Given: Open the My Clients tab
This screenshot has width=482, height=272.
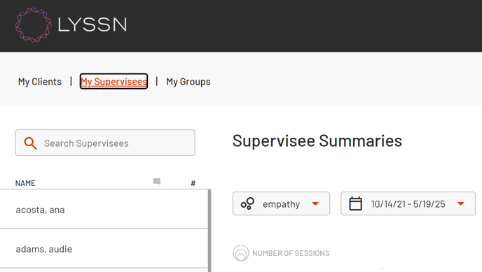Looking at the screenshot, I should pos(40,82).
